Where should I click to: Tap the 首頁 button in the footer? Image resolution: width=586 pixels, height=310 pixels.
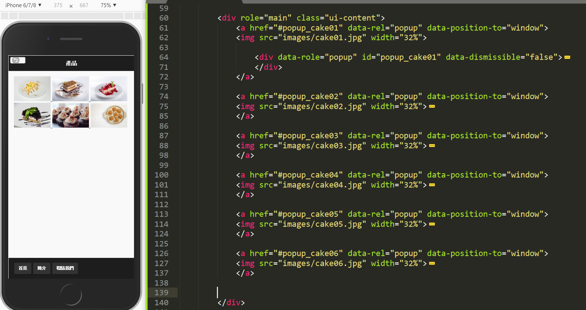pyautogui.click(x=23, y=268)
